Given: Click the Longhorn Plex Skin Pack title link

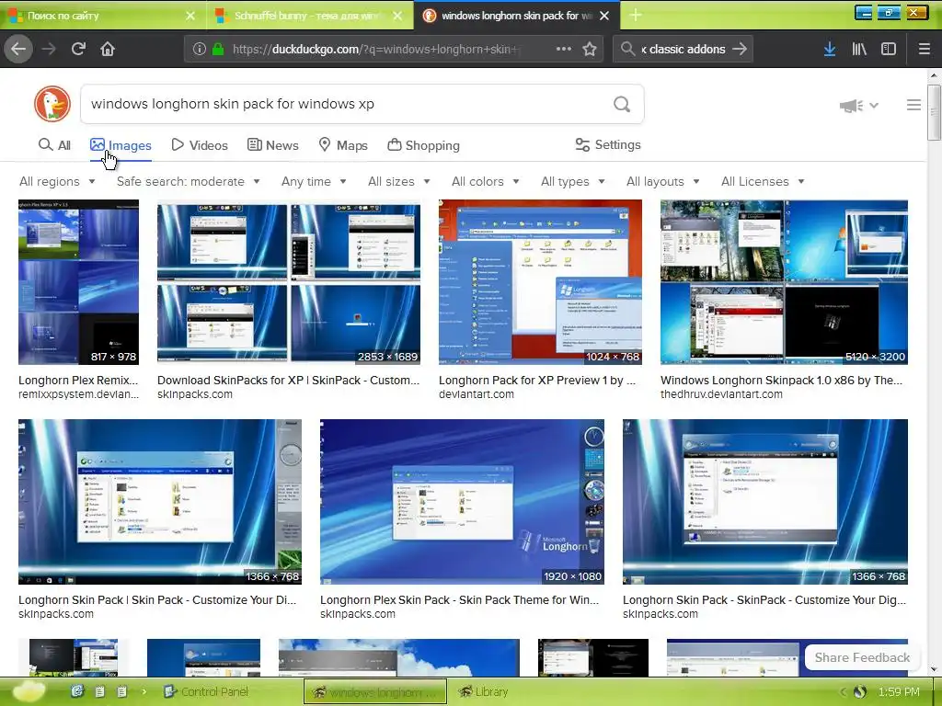Looking at the screenshot, I should pyautogui.click(x=460, y=599).
